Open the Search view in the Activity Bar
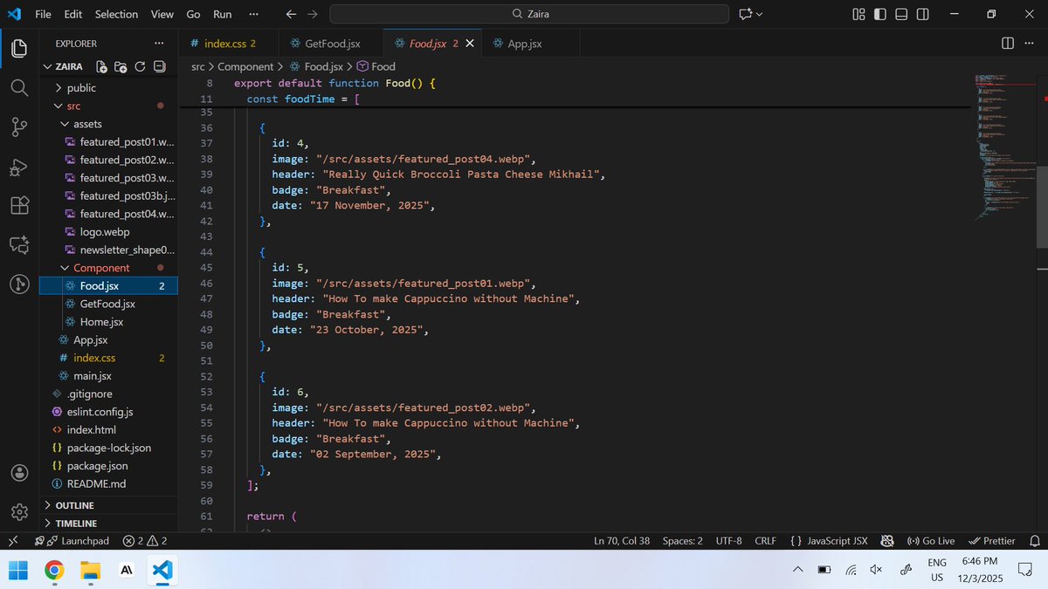1048x589 pixels. click(18, 87)
